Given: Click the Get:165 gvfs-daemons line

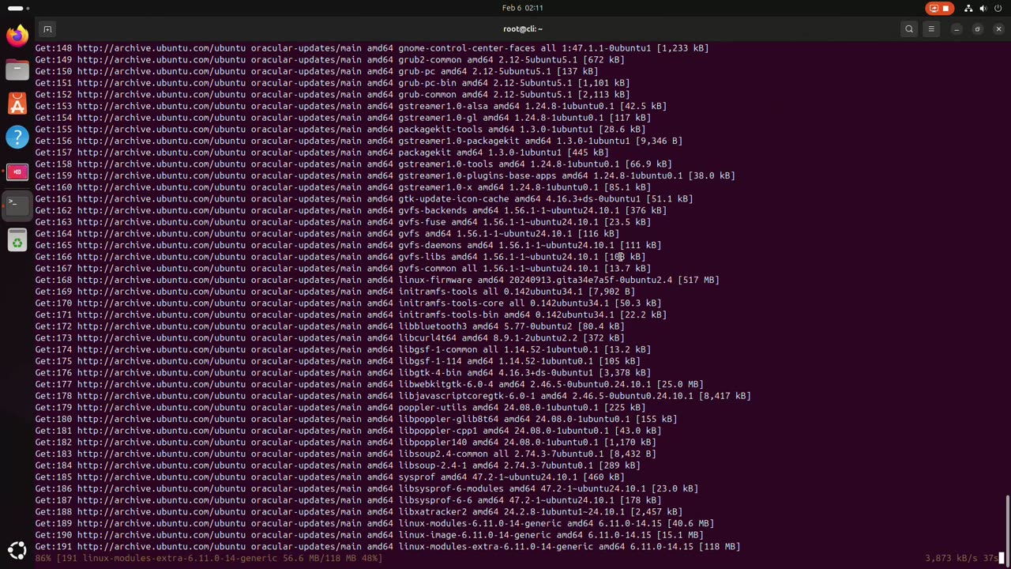Looking at the screenshot, I should coord(348,245).
